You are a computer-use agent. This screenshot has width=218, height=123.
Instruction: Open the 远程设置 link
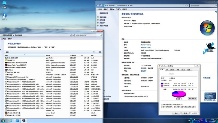[x=102, y=20]
